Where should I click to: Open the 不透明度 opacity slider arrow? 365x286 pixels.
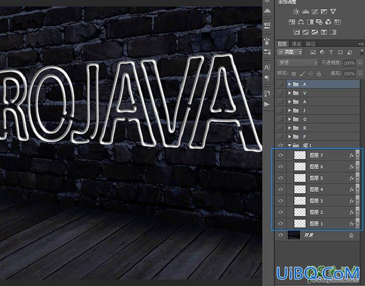[360, 63]
